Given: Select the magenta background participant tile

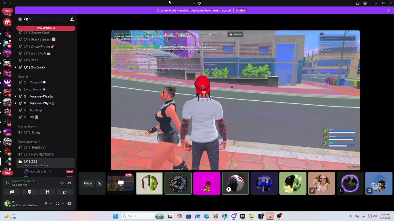Looking at the screenshot, I should click(207, 184).
